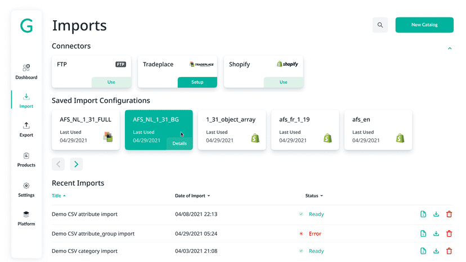
Task: Click Use on the Shopify connector
Action: click(x=283, y=82)
